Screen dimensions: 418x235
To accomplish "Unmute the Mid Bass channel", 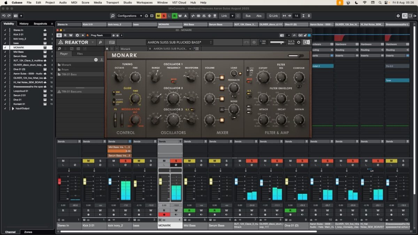I will pos(189,160).
